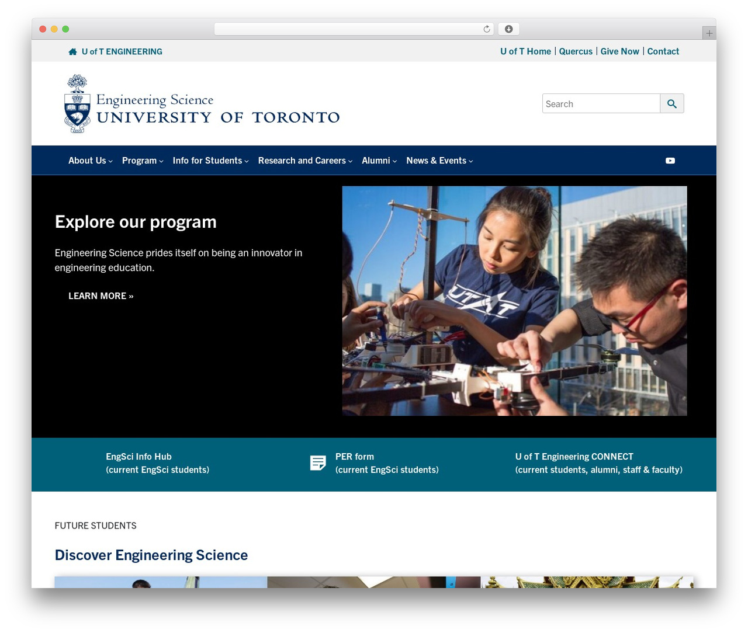The width and height of the screenshot is (748, 633).
Task: Click the University of Toronto crest logo
Action: [x=77, y=103]
